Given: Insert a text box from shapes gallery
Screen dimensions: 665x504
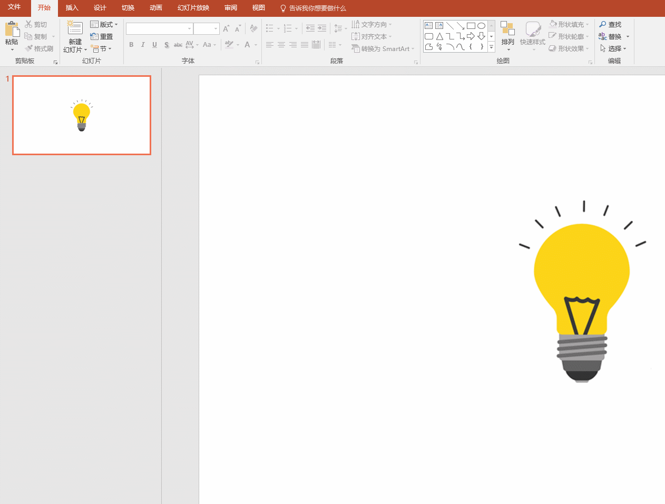Looking at the screenshot, I should tap(428, 25).
